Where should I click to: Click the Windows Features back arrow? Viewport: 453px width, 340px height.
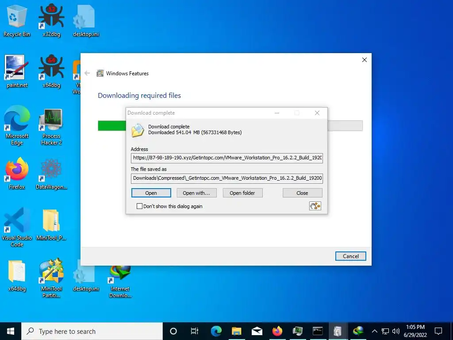click(87, 73)
